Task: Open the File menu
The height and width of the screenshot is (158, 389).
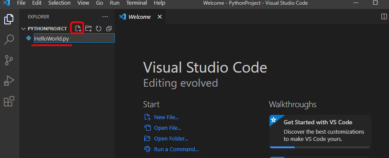Action: click(21, 3)
